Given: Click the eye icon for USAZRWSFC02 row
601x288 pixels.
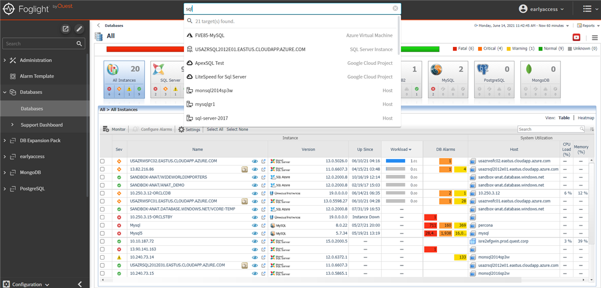Looking at the screenshot, I should click(255, 161).
